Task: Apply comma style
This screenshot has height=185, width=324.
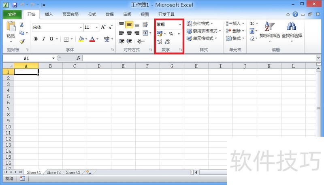Action: (x=179, y=34)
